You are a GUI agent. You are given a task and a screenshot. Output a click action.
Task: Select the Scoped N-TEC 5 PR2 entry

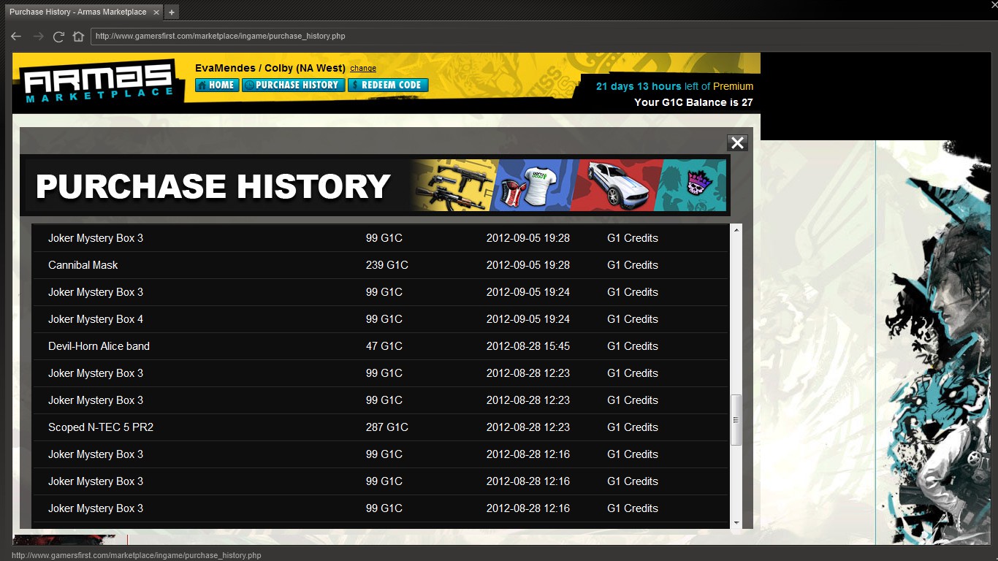coord(101,427)
